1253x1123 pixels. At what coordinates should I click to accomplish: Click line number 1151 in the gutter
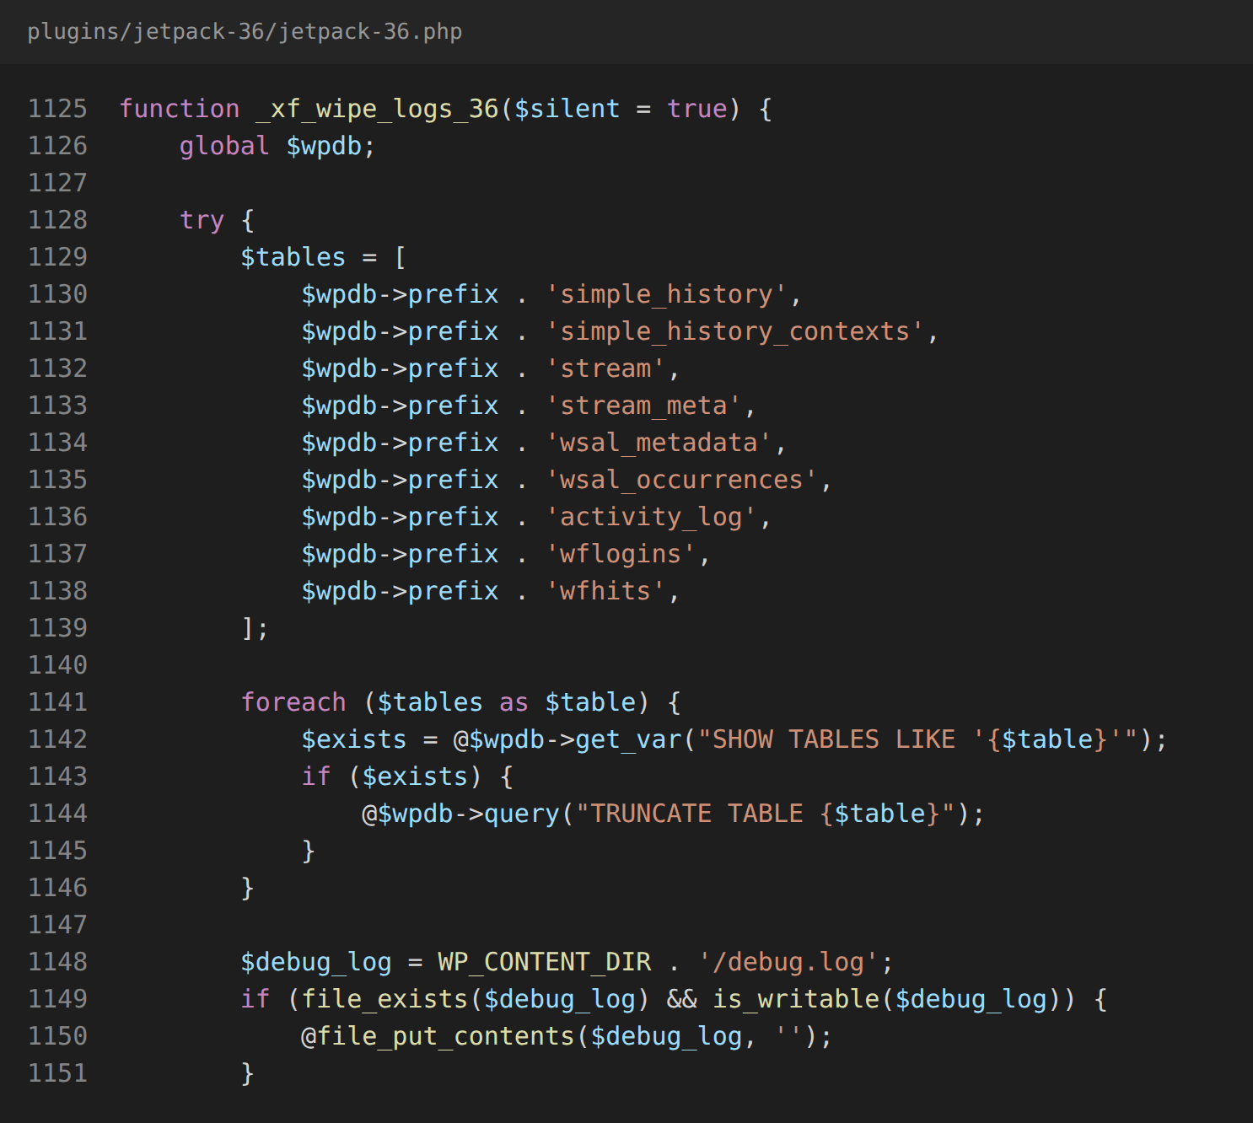coord(57,1073)
